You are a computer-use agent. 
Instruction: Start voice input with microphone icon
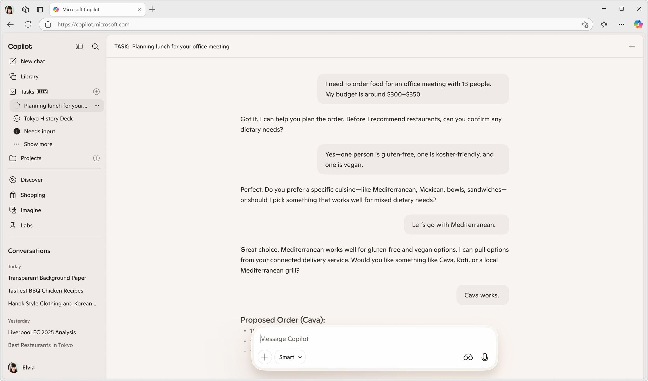coord(485,357)
